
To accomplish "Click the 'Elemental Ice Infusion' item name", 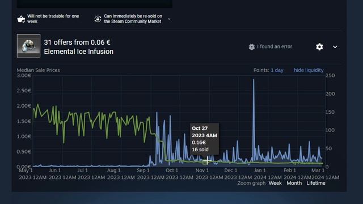I will click(x=79, y=52).
